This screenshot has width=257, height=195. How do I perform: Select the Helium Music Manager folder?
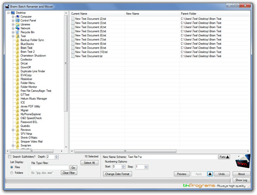(34, 99)
